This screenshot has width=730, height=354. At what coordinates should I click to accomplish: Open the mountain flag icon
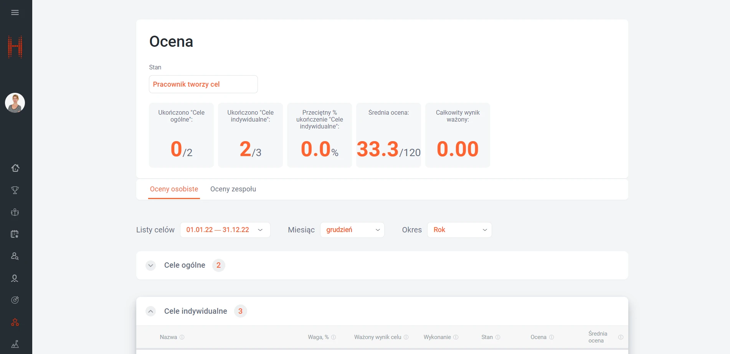(x=15, y=344)
